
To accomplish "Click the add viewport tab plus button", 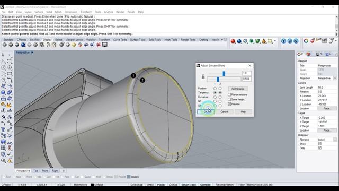I will click(64, 171).
